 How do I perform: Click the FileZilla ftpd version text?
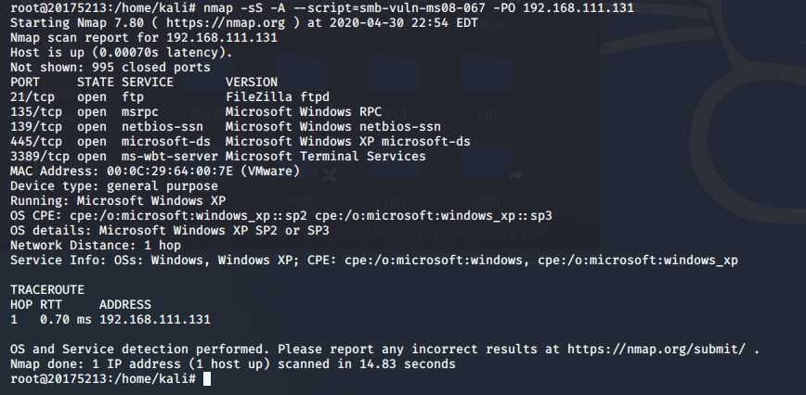[278, 97]
